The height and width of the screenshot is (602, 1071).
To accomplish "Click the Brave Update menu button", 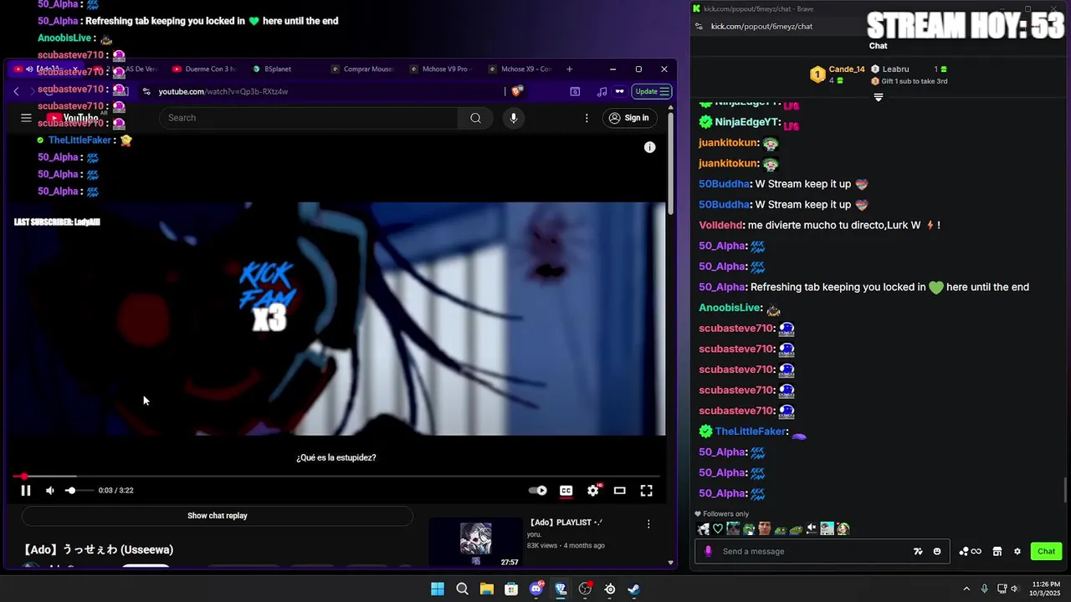I will coord(653,91).
